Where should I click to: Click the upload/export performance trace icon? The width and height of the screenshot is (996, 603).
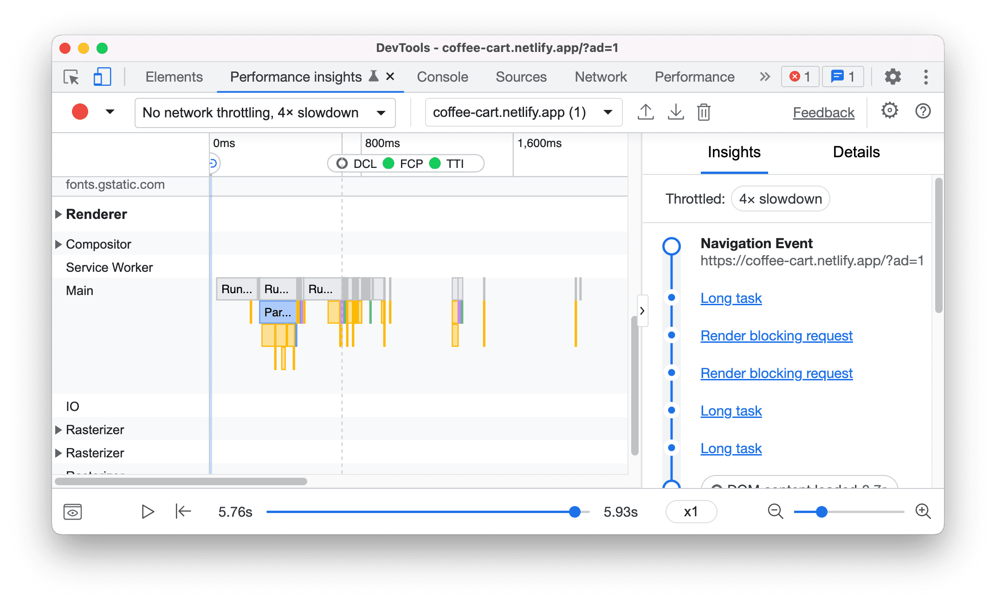tap(645, 112)
